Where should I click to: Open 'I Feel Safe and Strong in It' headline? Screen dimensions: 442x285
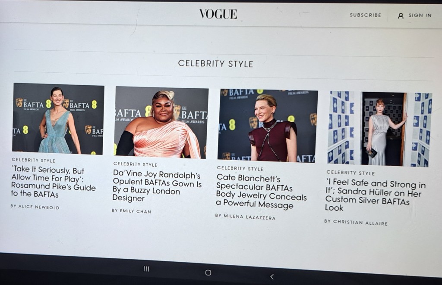click(375, 195)
